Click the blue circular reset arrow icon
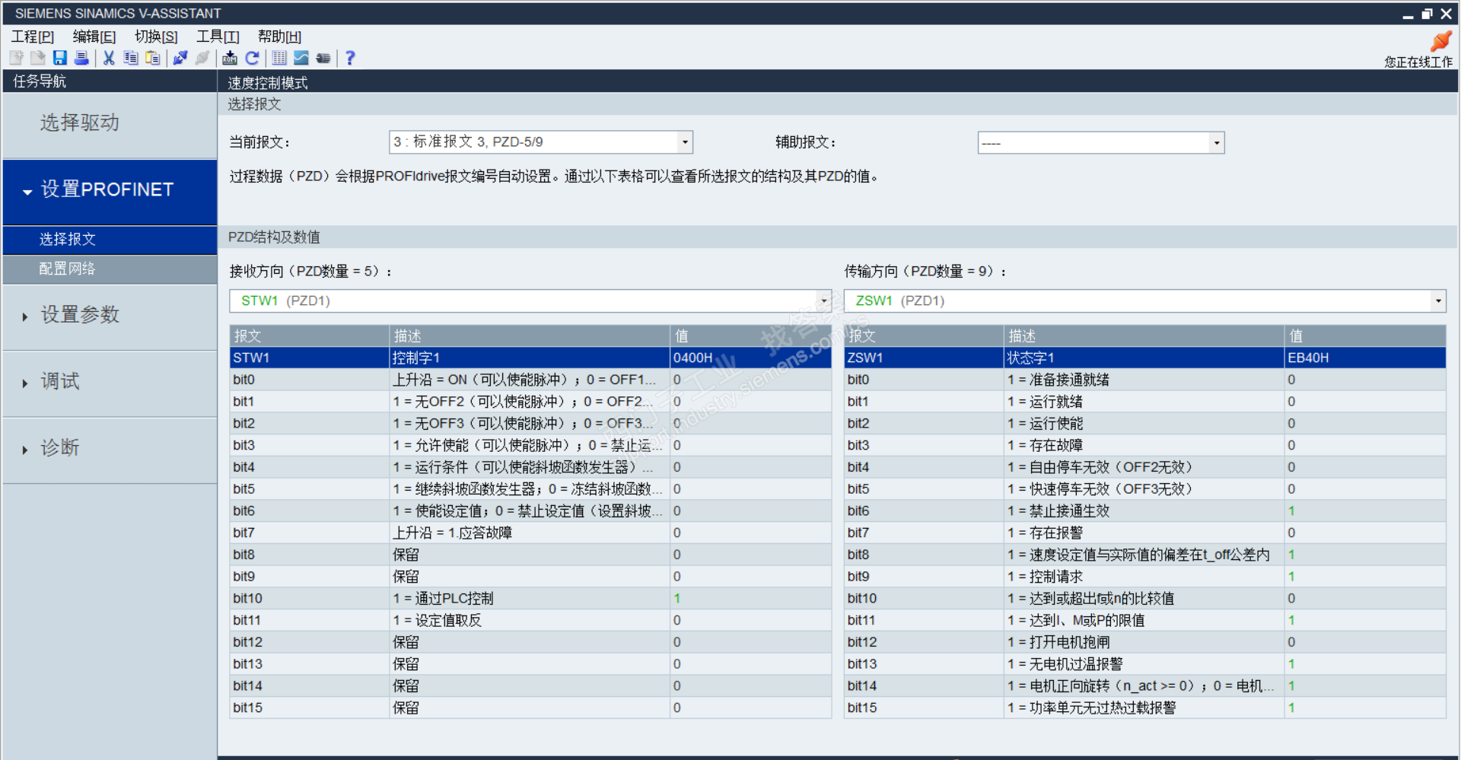 click(252, 58)
